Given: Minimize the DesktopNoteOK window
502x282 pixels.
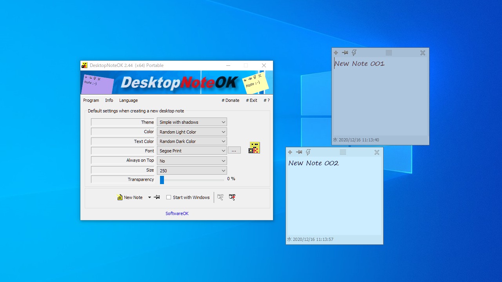Looking at the screenshot, I should [228, 65].
